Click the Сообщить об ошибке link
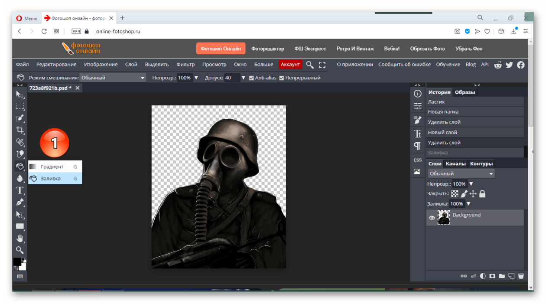This screenshot has height=304, width=546. 404,65
